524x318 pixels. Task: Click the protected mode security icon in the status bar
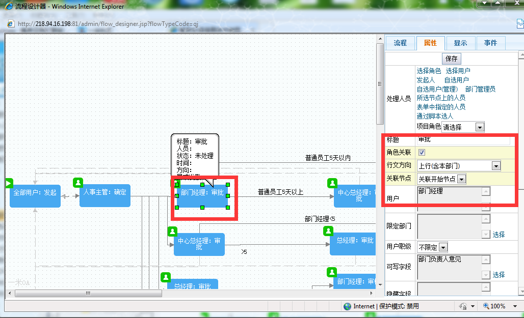point(463,306)
